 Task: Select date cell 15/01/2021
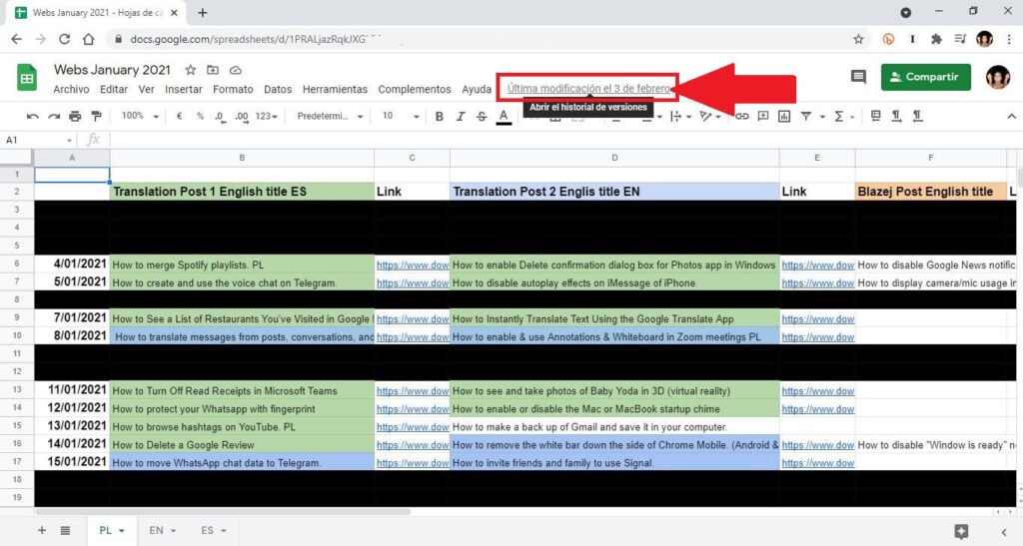pyautogui.click(x=72, y=461)
